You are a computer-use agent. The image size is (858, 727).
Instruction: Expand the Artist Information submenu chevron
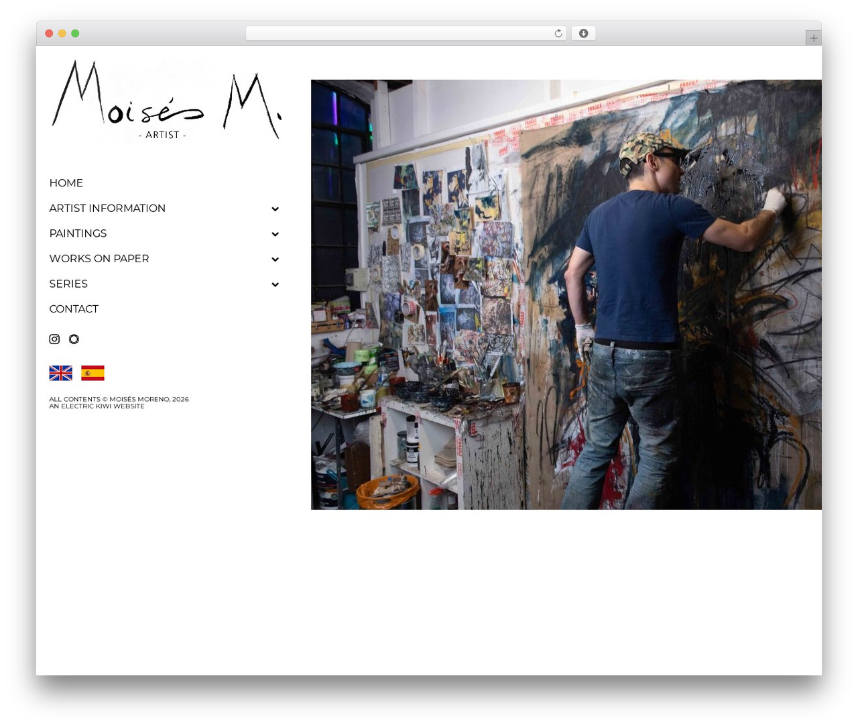(275, 209)
